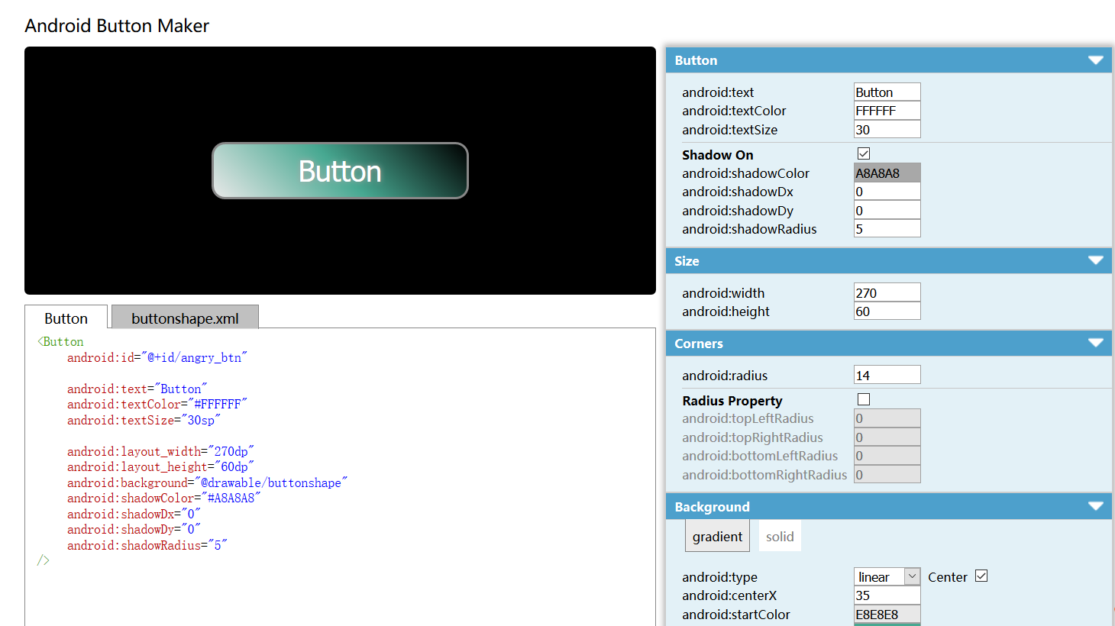The image size is (1115, 626).
Task: Choose the gradient background tab
Action: [x=717, y=536]
